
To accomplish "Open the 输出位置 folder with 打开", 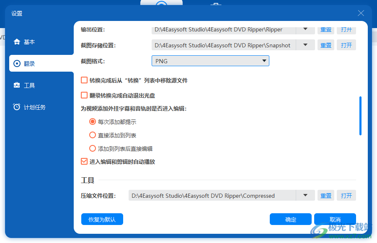I will click(346, 30).
